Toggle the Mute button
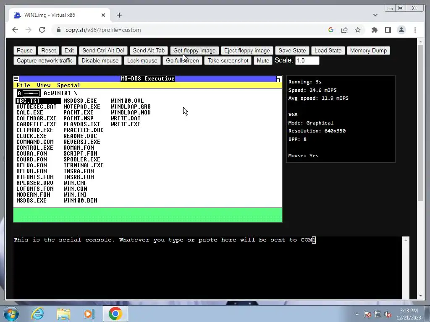This screenshot has width=430, height=322. (263, 60)
